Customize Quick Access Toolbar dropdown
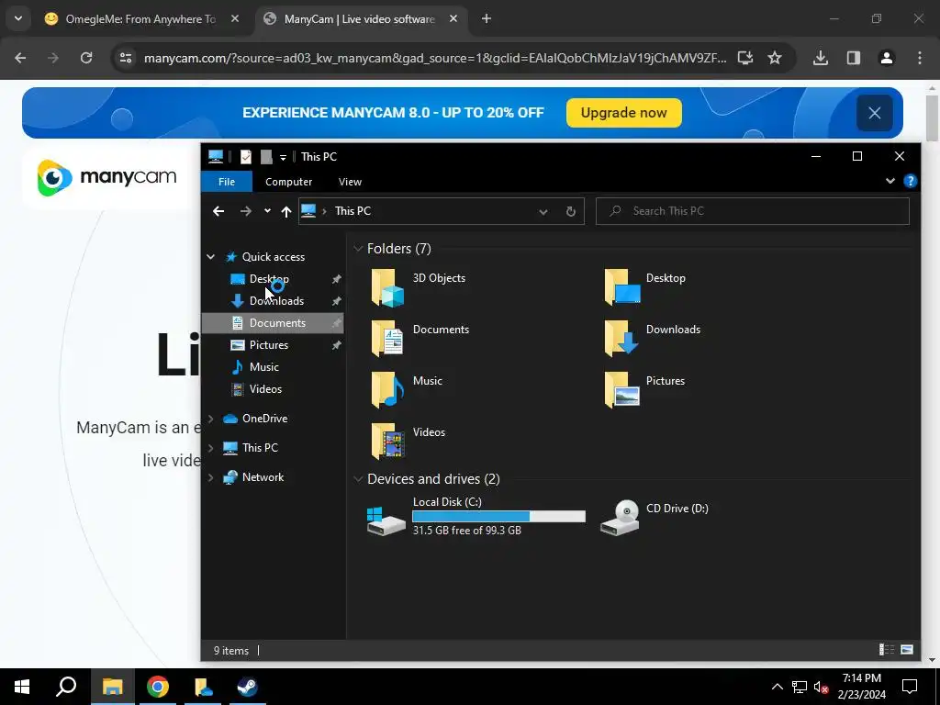The width and height of the screenshot is (940, 705). point(283,157)
